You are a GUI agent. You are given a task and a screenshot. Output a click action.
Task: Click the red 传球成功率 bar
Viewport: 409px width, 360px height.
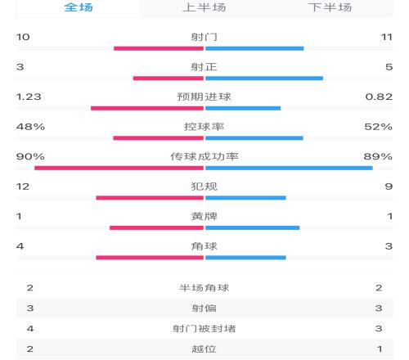[119, 168]
